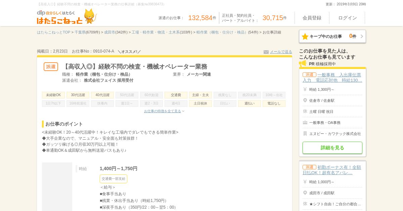The image size is (403, 211).
Task: Expand お仕事の特徴を全て見る
Action: click(x=164, y=111)
